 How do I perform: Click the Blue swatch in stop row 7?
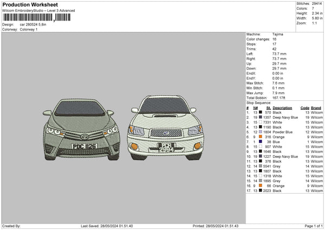click(x=261, y=142)
